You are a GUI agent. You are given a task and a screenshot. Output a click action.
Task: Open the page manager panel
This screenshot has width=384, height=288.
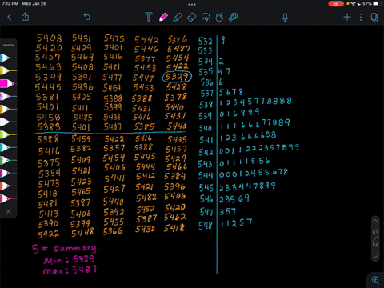coord(374,18)
